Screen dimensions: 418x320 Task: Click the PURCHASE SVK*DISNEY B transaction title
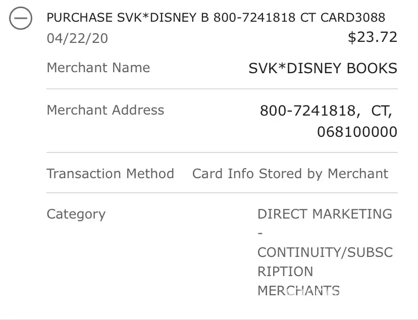coord(129,18)
